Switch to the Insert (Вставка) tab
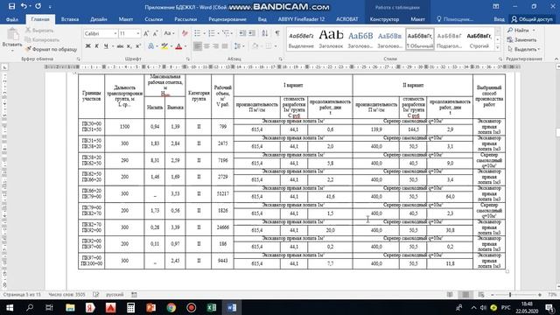Screen dimensions: 560x315 [70, 19]
